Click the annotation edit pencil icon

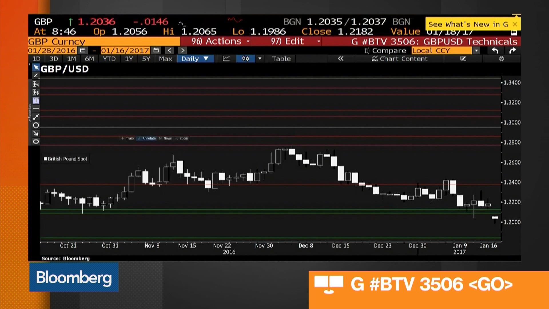[463, 59]
